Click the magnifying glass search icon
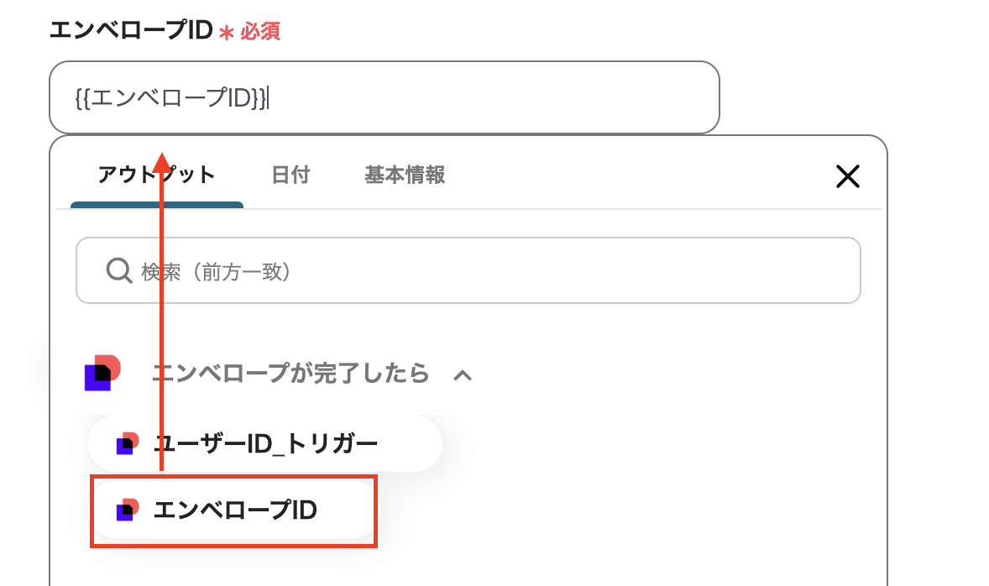This screenshot has height=586, width=989. pos(119,271)
